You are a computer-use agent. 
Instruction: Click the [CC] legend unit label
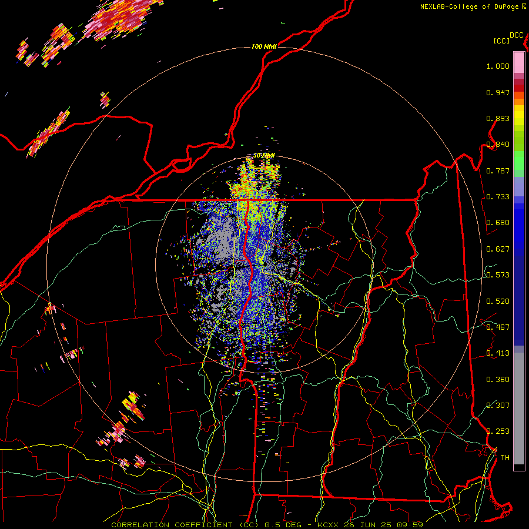coord(502,41)
